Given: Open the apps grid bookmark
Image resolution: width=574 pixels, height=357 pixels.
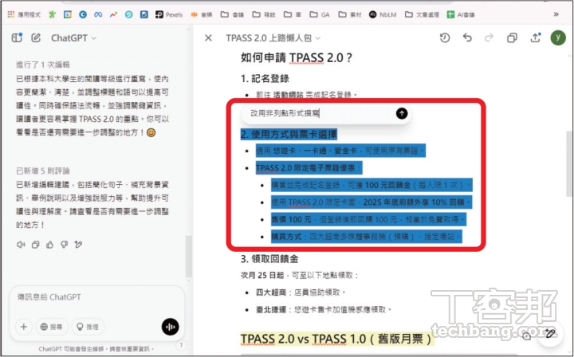Looking at the screenshot, I should (x=24, y=14).
